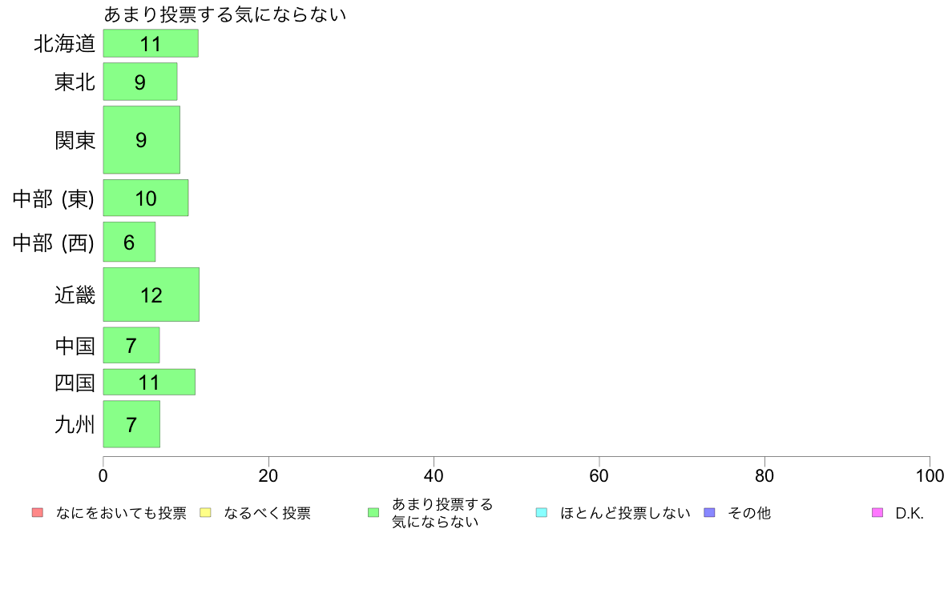The image size is (952, 589).
Task: Select the 東北 bar showing 9
Action: [140, 82]
